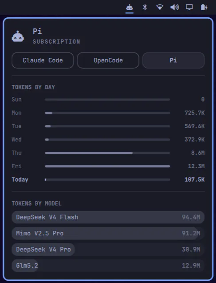Click the Mon token usage bar

click(x=107, y=113)
